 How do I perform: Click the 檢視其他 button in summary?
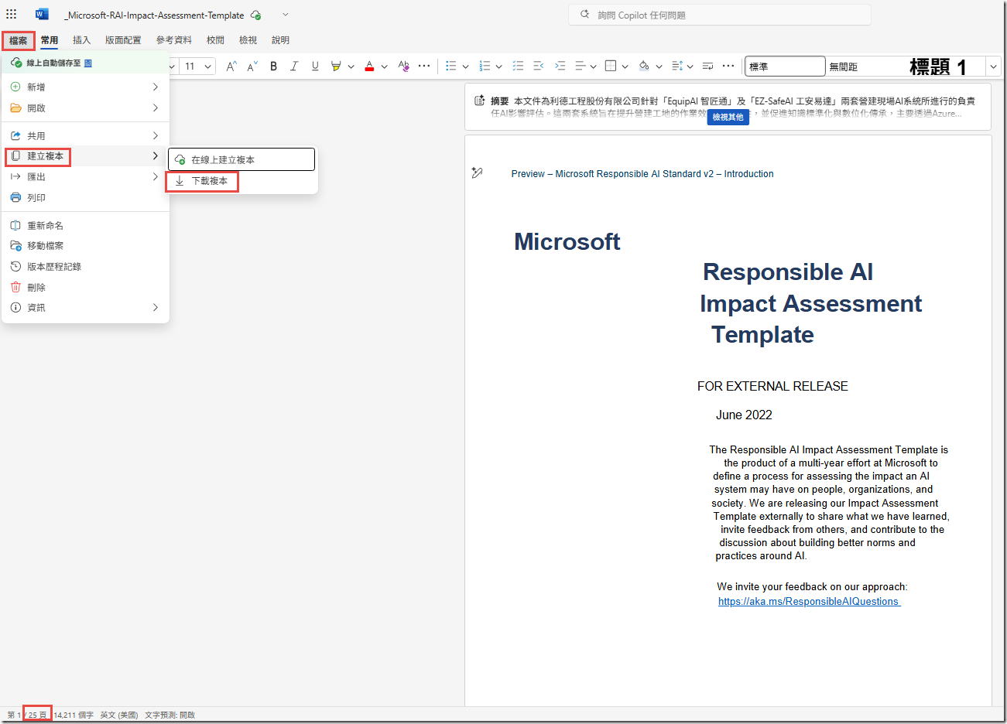[x=728, y=117]
